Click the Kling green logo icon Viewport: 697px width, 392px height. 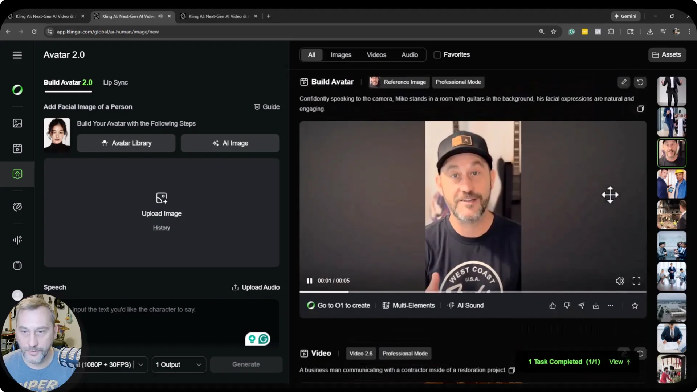[17, 90]
